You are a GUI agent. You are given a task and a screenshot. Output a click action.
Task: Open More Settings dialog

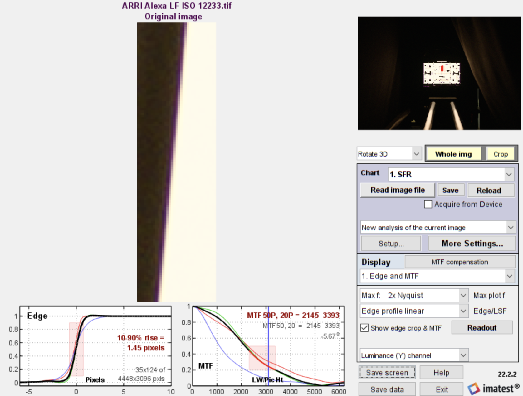point(472,243)
